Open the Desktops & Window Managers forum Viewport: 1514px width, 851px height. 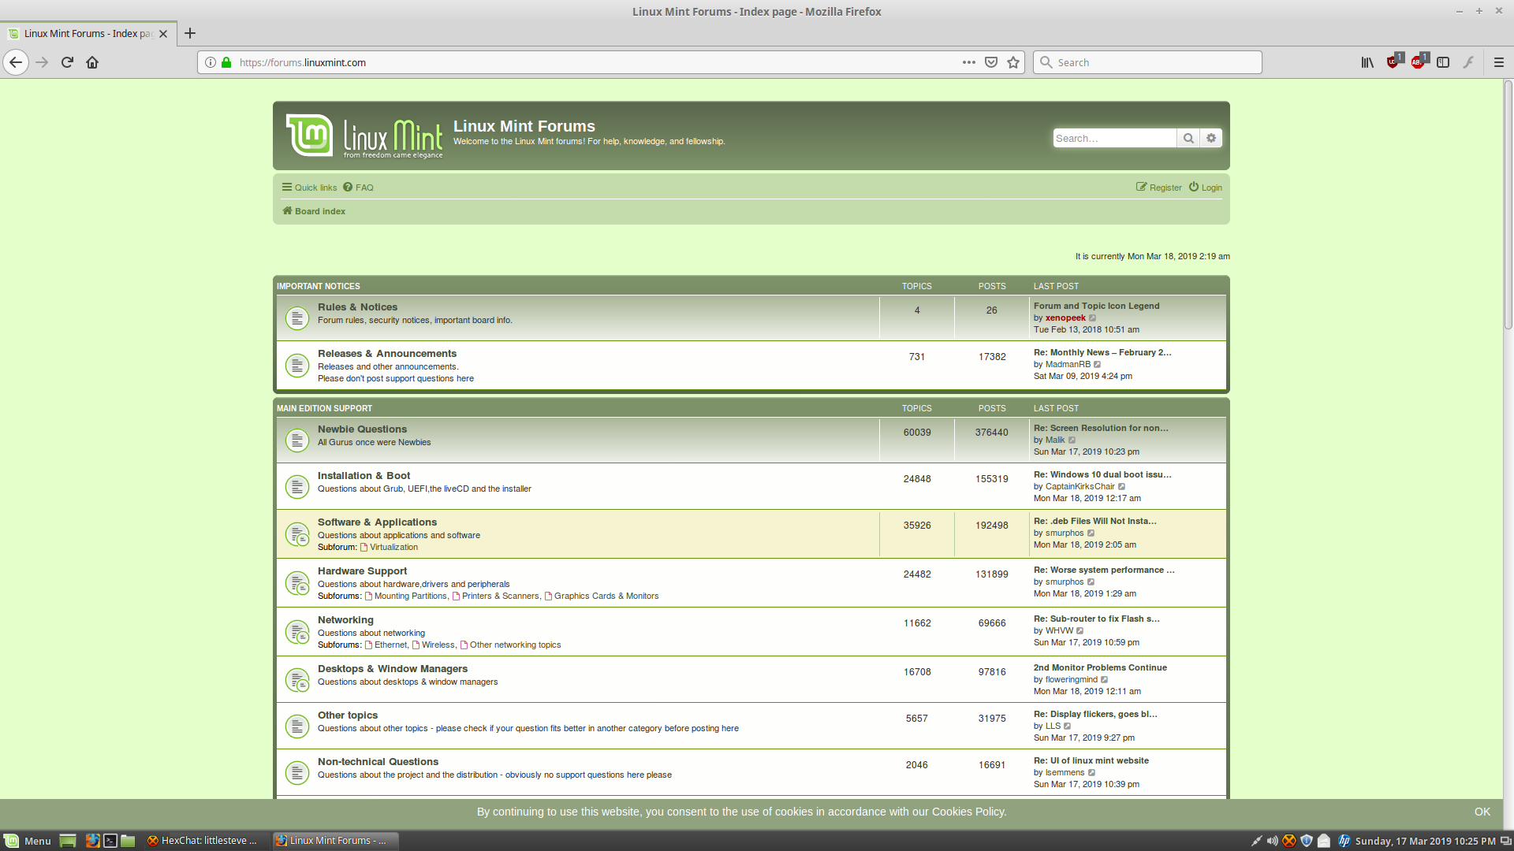[393, 669]
